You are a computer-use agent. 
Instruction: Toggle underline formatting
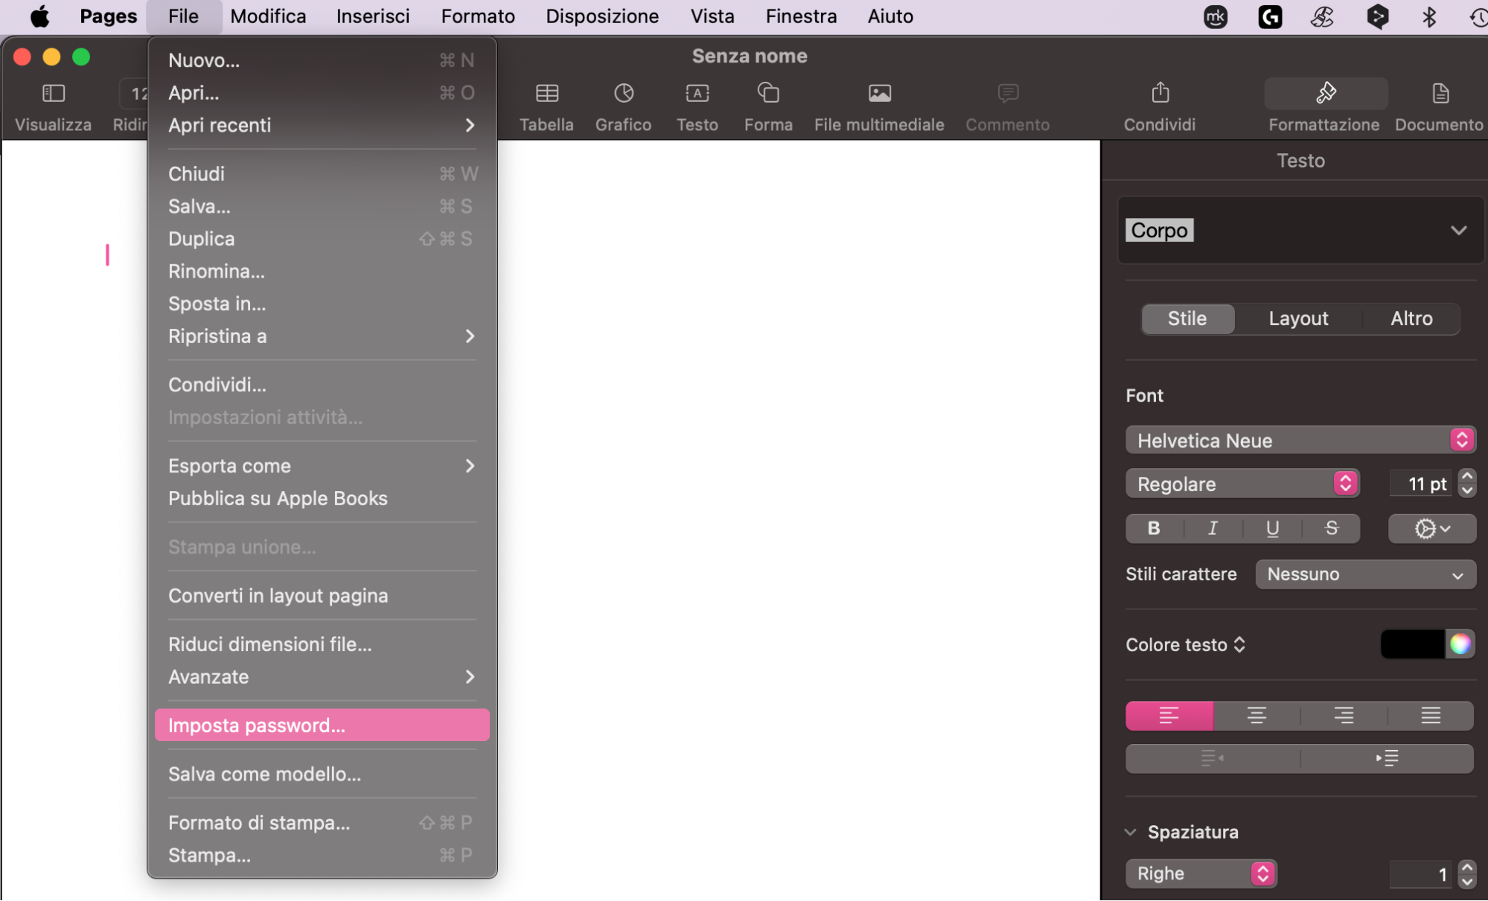(x=1272, y=528)
